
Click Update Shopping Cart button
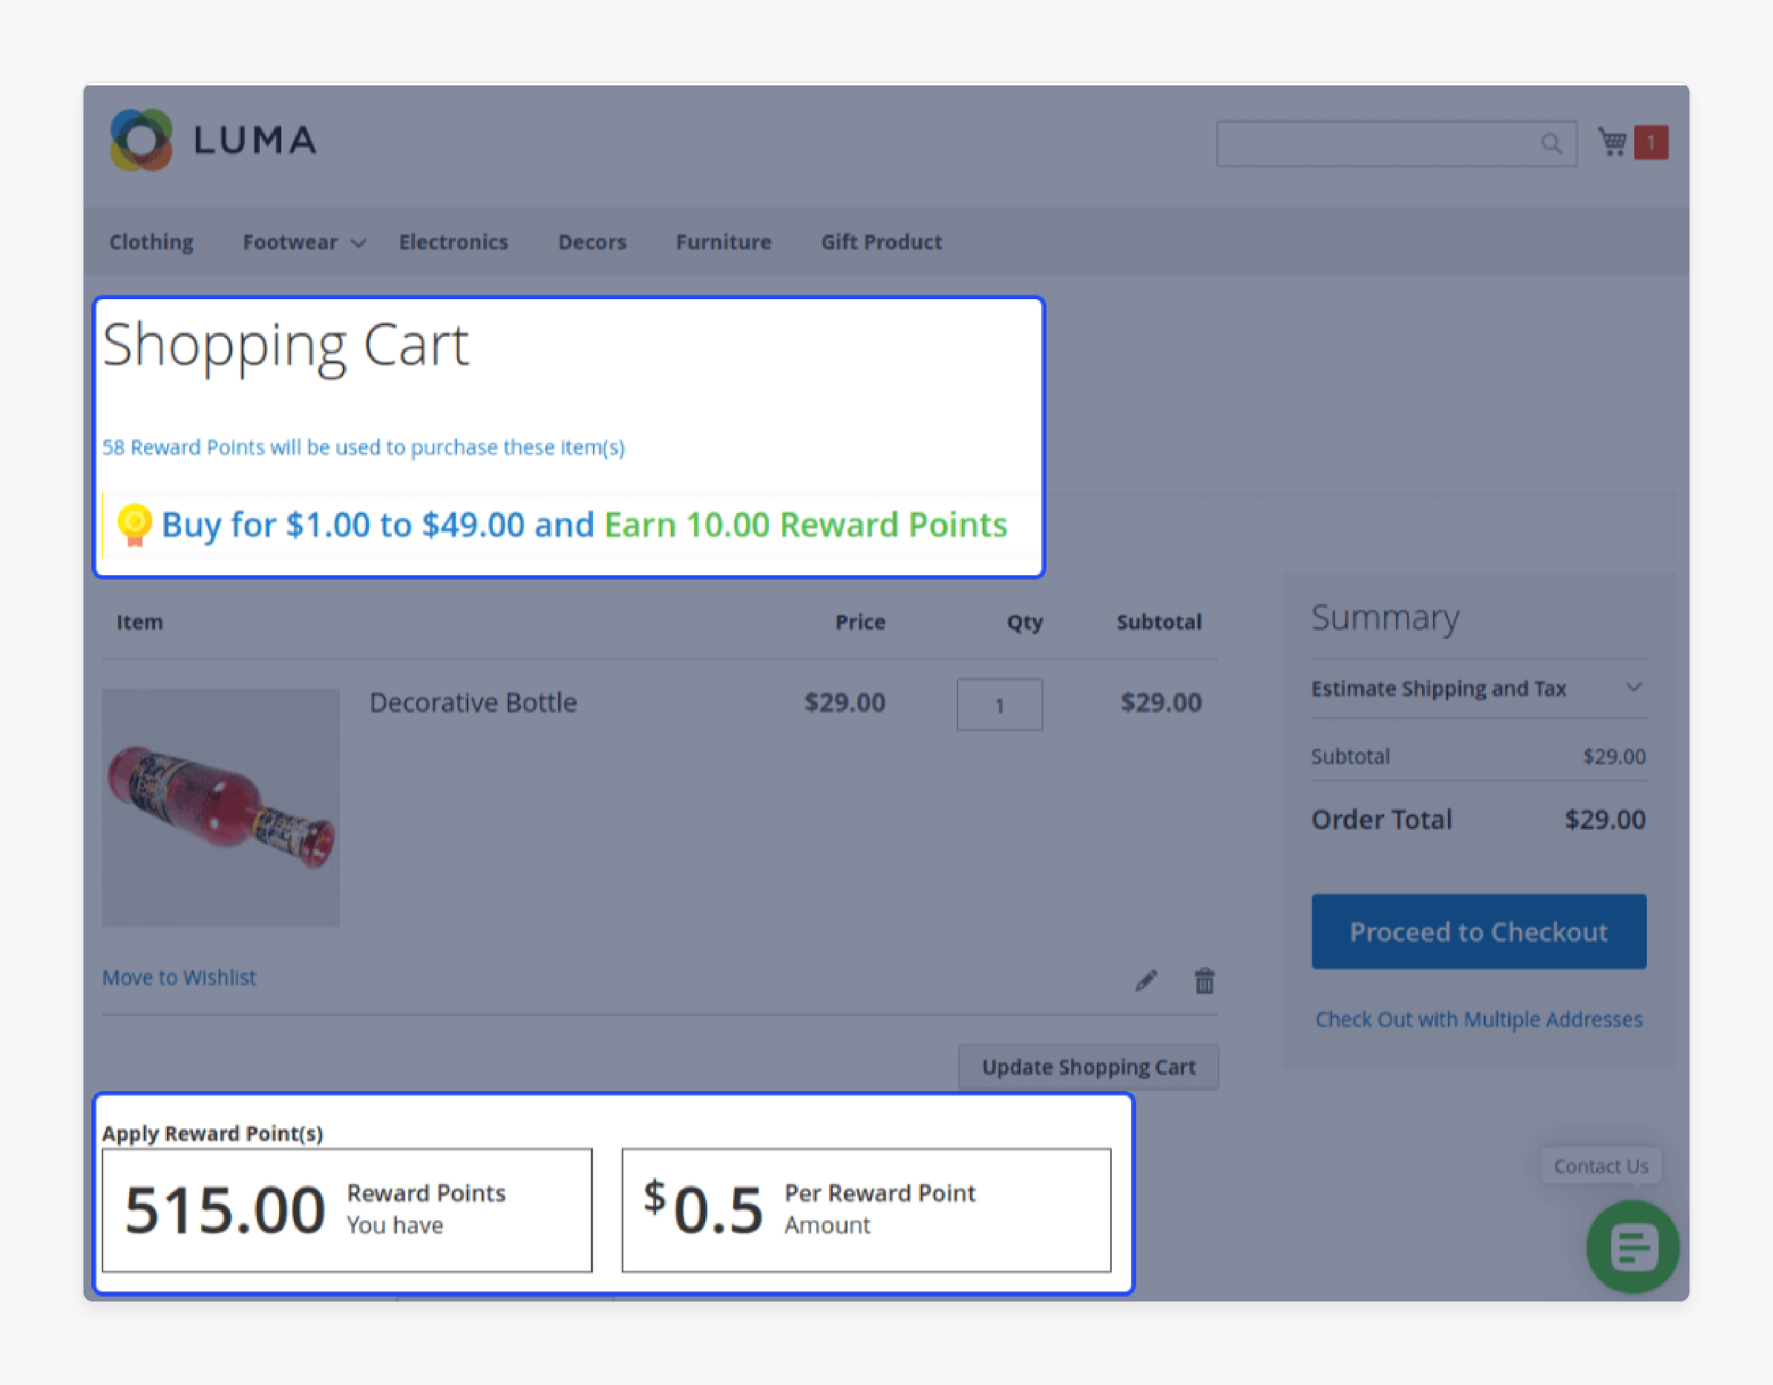pos(1088,1065)
